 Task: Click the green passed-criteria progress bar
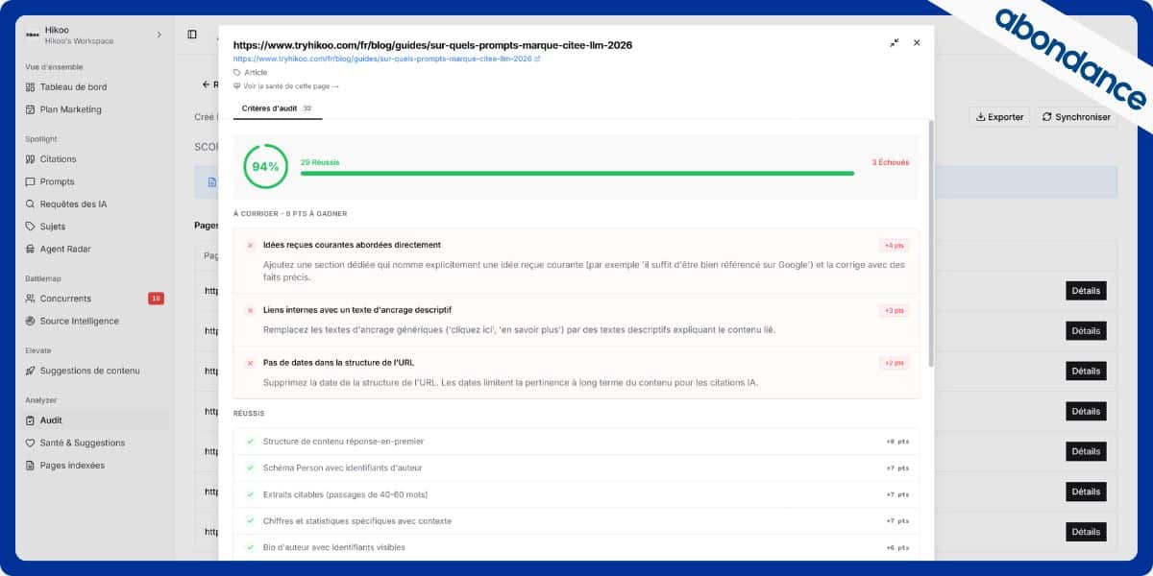(577, 174)
